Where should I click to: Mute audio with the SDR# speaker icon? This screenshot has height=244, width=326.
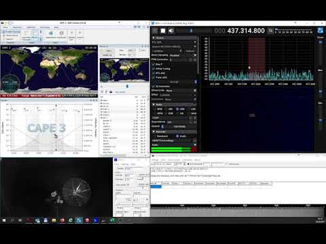[x=171, y=30]
